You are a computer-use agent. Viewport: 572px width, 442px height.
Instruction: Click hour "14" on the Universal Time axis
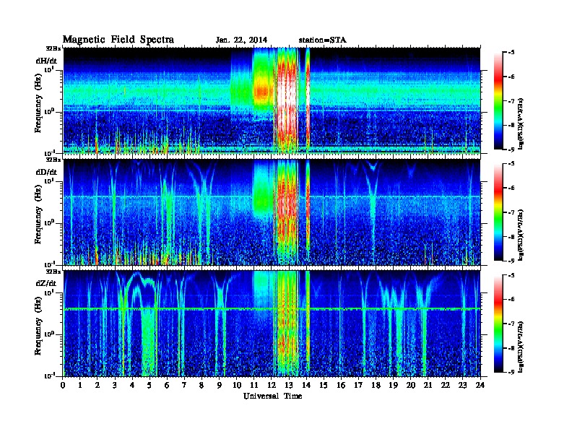coord(306,385)
